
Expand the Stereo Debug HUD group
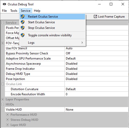coord(7,120)
